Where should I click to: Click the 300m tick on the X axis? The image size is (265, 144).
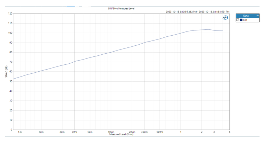pyautogui.click(x=144, y=132)
